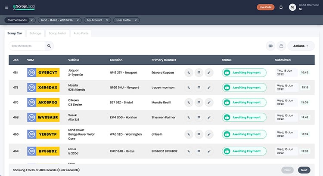Click Awaiting Payment status for job 481

coord(244,73)
